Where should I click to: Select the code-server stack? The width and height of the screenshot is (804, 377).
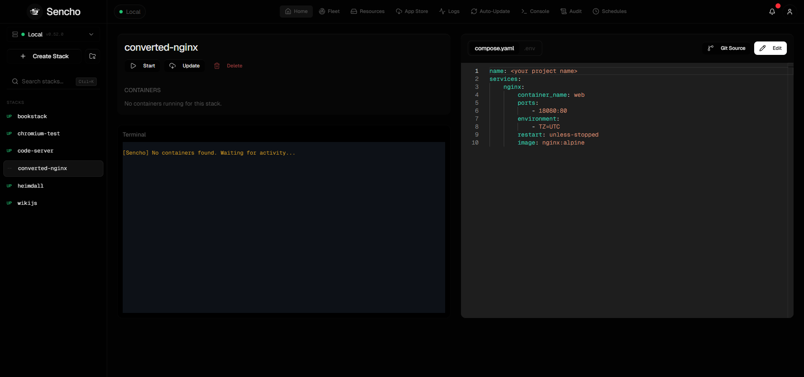[53, 151]
